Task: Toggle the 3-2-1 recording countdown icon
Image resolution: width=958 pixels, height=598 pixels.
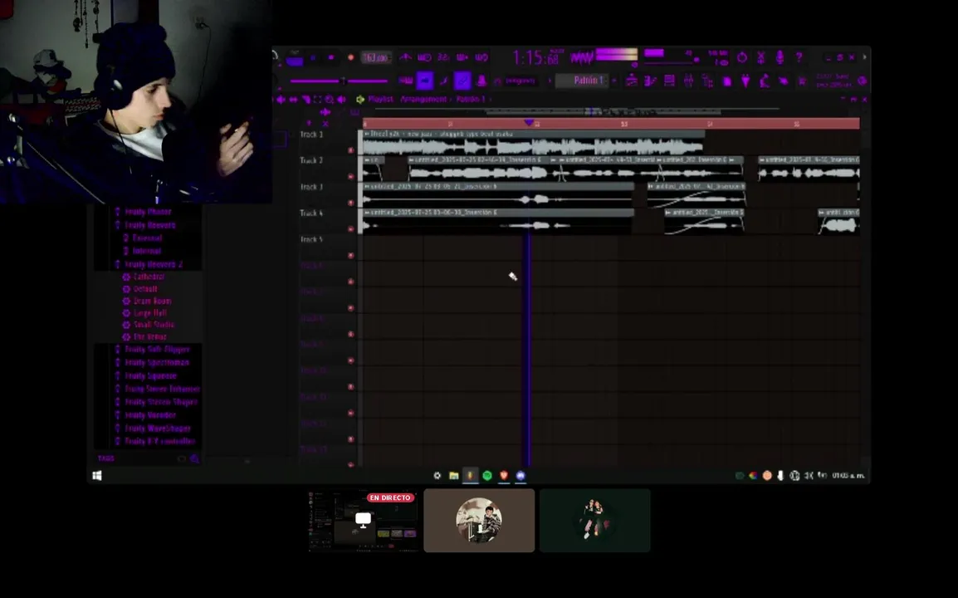Action: coord(443,57)
